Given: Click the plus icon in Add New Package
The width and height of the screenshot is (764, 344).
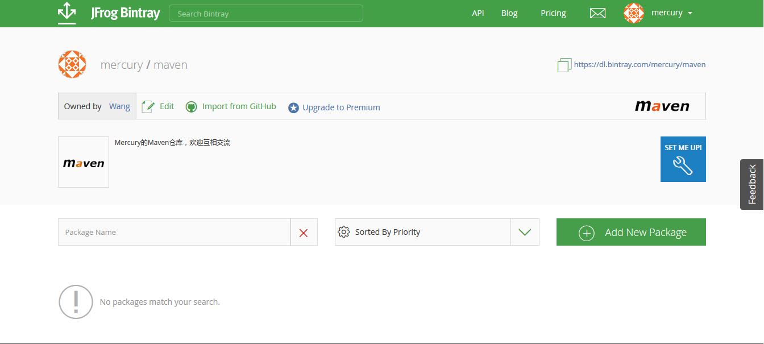Looking at the screenshot, I should 587,233.
